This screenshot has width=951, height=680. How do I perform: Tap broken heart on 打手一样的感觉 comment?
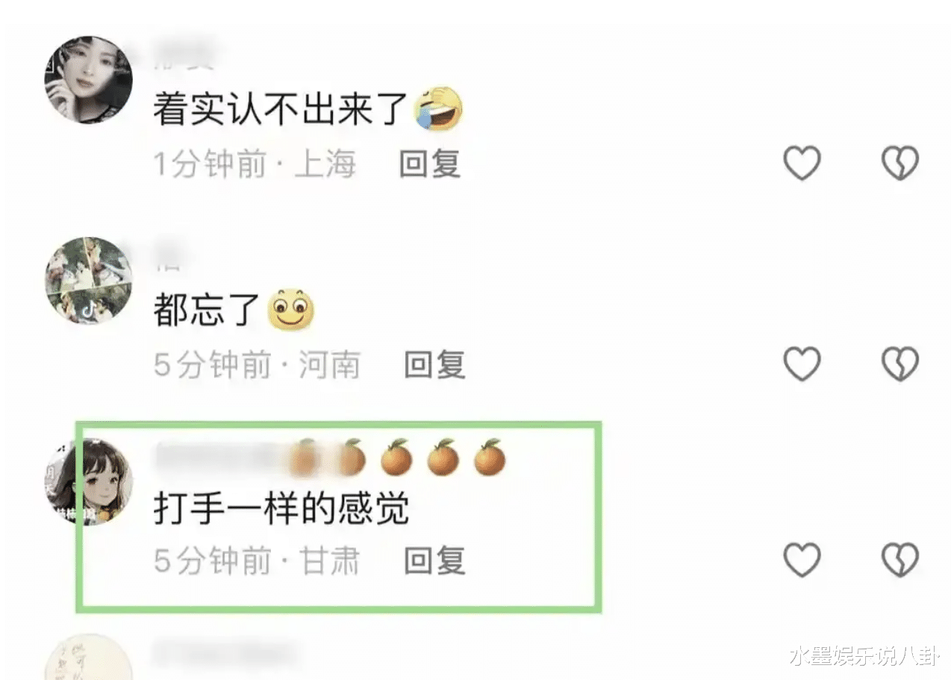pyautogui.click(x=900, y=560)
